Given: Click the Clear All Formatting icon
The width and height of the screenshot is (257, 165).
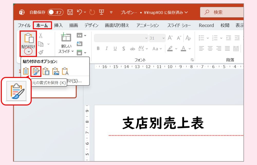Looking at the screenshot, I should pyautogui.click(x=188, y=38).
